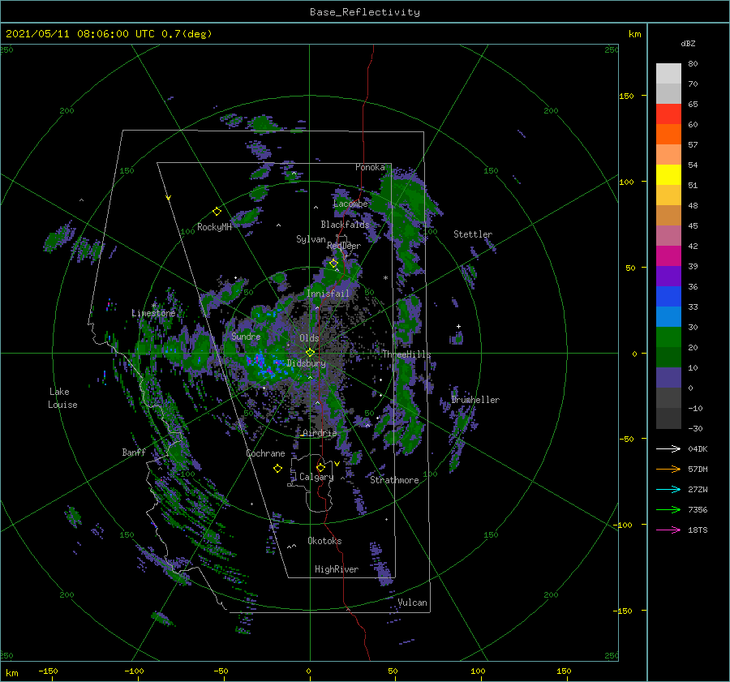The height and width of the screenshot is (682, 730).
Task: Click the HighRiver label
Action: (337, 570)
